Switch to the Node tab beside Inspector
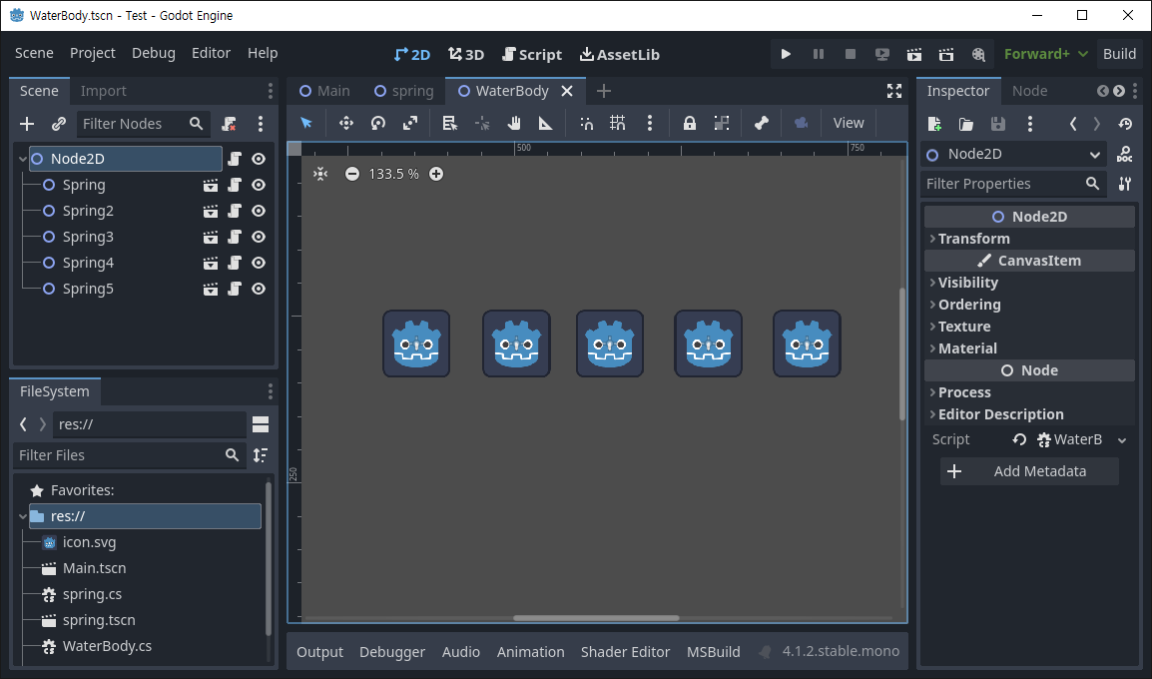 click(1030, 91)
